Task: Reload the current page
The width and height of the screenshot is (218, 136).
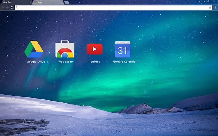Action: point(12,7)
